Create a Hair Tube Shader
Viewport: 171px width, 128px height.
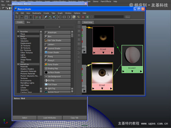point(58,40)
